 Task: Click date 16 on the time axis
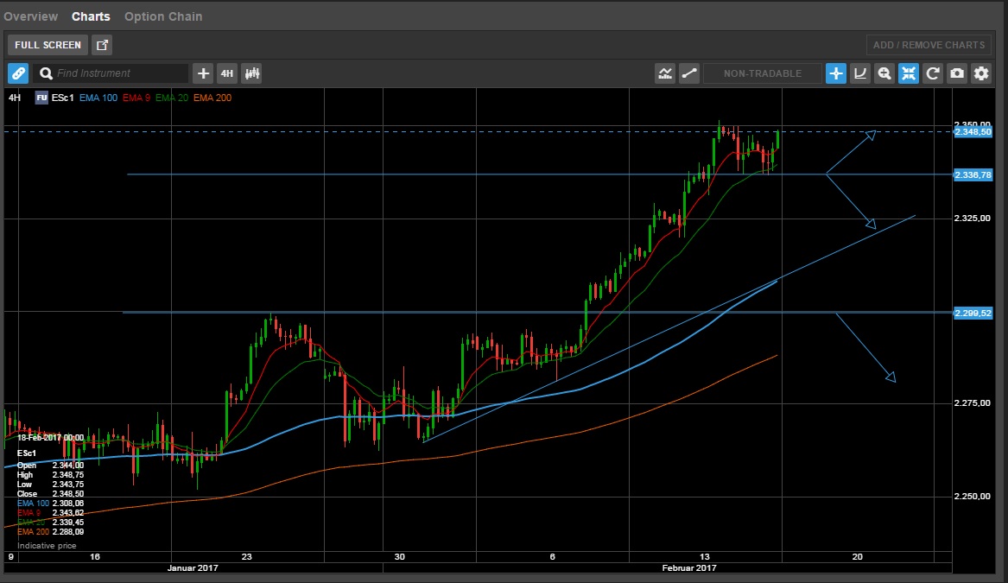[95, 556]
